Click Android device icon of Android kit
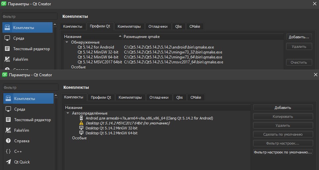This screenshot has height=170, width=319. (x=81, y=118)
